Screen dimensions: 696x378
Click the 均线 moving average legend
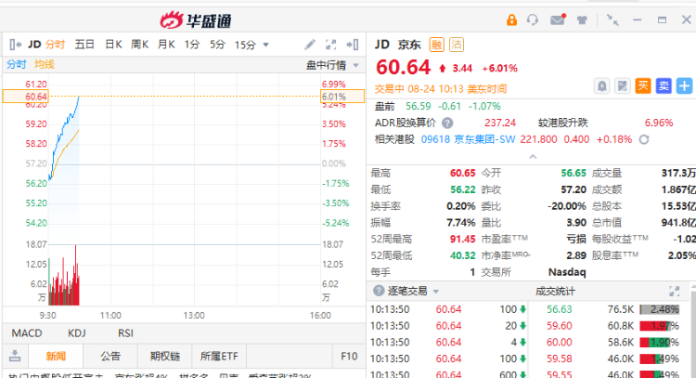[x=45, y=64]
